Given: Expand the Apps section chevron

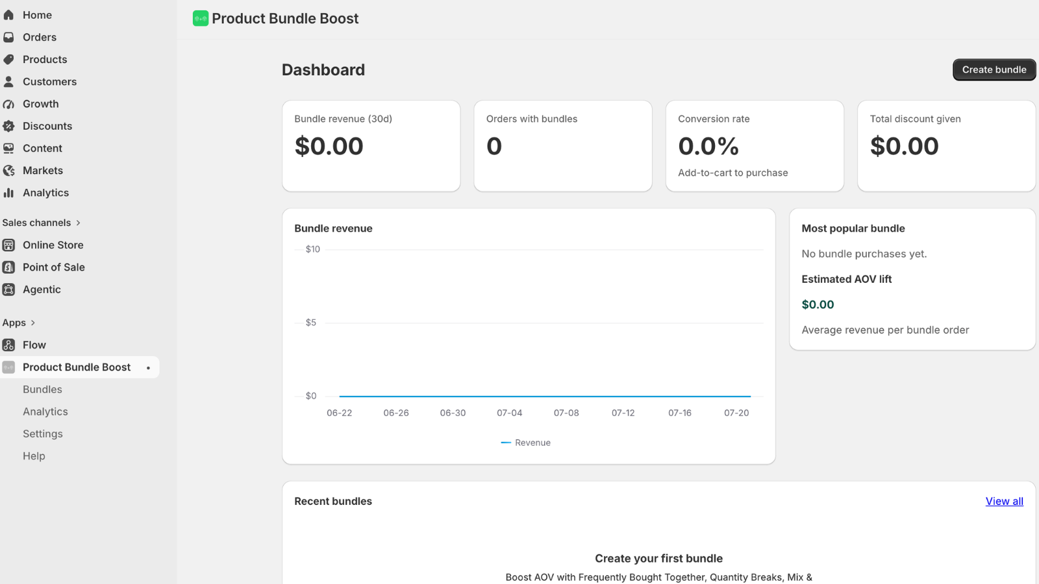Looking at the screenshot, I should [x=32, y=322].
